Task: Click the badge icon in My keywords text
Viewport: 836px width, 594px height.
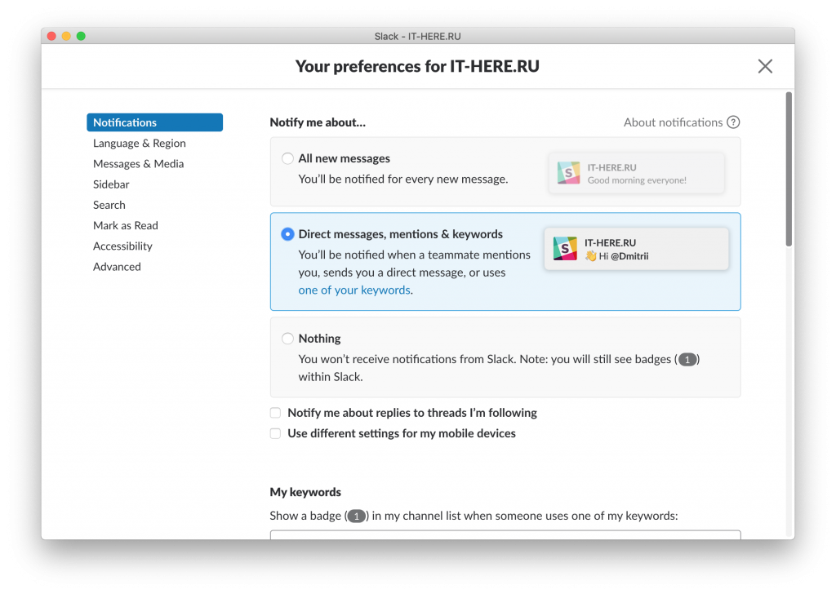Action: click(x=357, y=516)
